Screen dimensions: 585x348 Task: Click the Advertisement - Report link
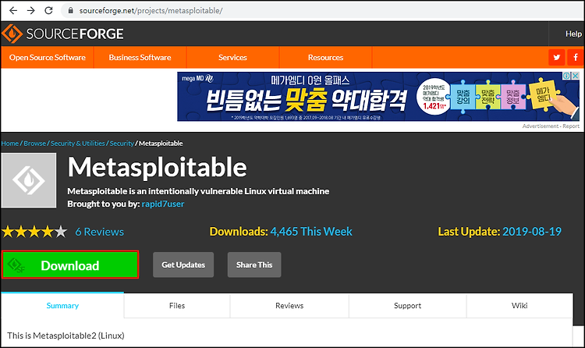tap(551, 126)
